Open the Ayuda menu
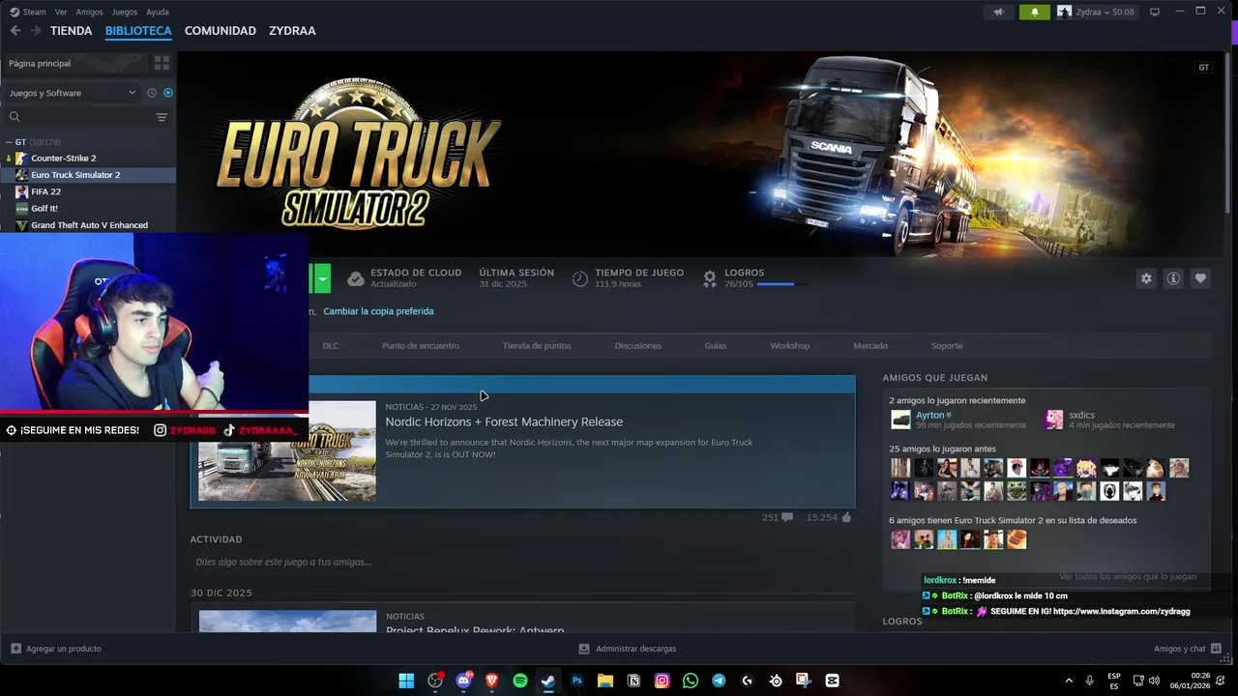This screenshot has width=1238, height=696. coord(157,12)
